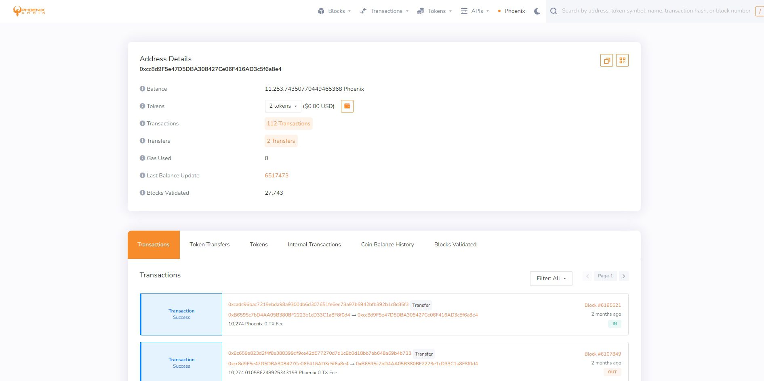Switch to Internal Transactions tab
Image resolution: width=764 pixels, height=381 pixels.
314,245
